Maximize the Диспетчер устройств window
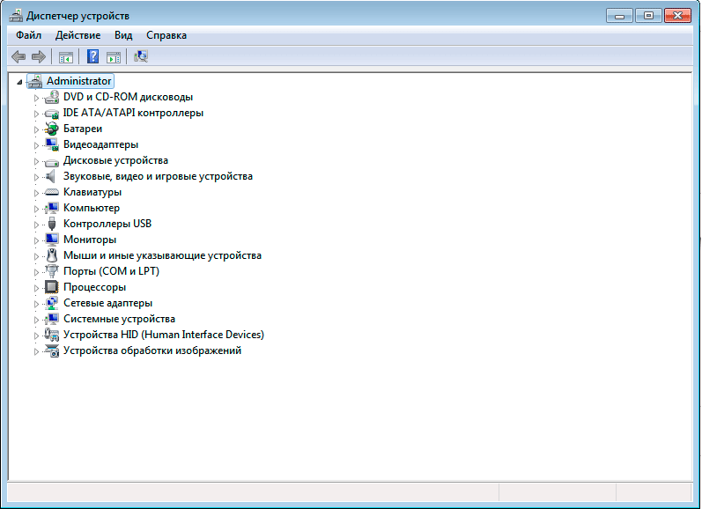 pyautogui.click(x=648, y=16)
